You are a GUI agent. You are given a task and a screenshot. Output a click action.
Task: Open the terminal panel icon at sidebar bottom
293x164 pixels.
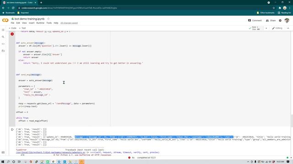coord(3,152)
